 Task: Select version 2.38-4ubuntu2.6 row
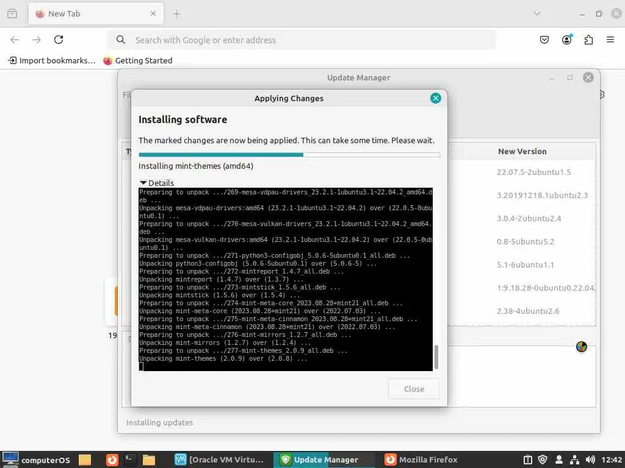coord(528,311)
